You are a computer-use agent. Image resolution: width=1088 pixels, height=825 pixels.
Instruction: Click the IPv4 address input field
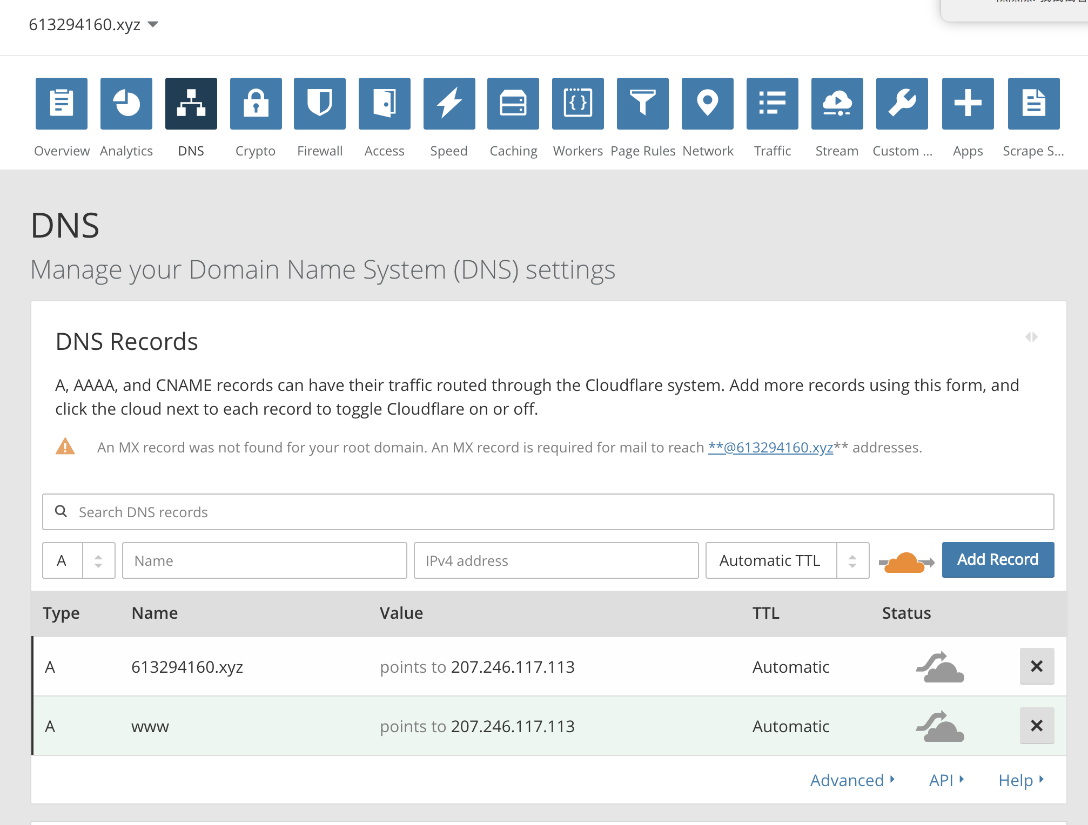point(556,560)
